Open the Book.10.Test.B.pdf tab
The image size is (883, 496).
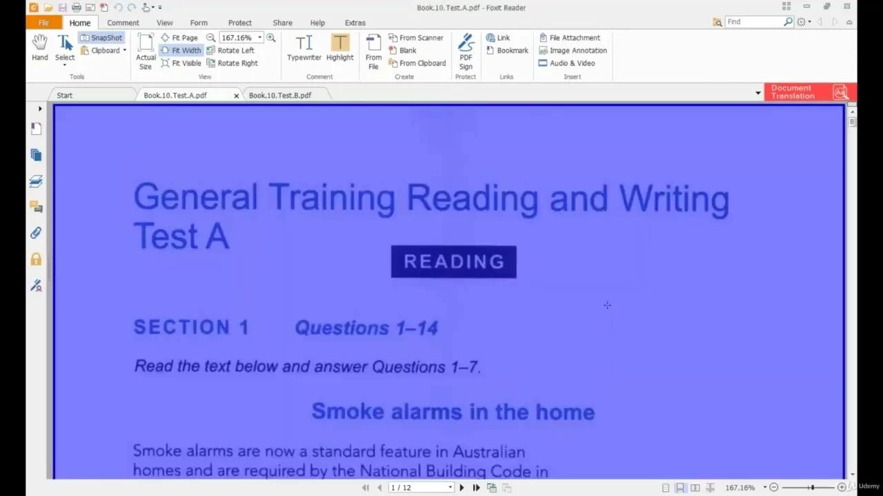[x=280, y=95]
